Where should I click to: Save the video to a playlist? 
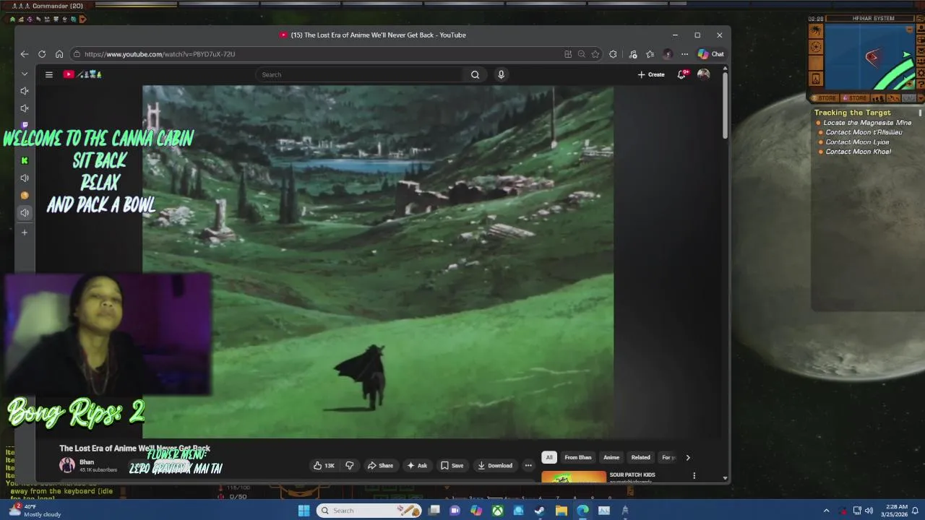[x=452, y=466]
